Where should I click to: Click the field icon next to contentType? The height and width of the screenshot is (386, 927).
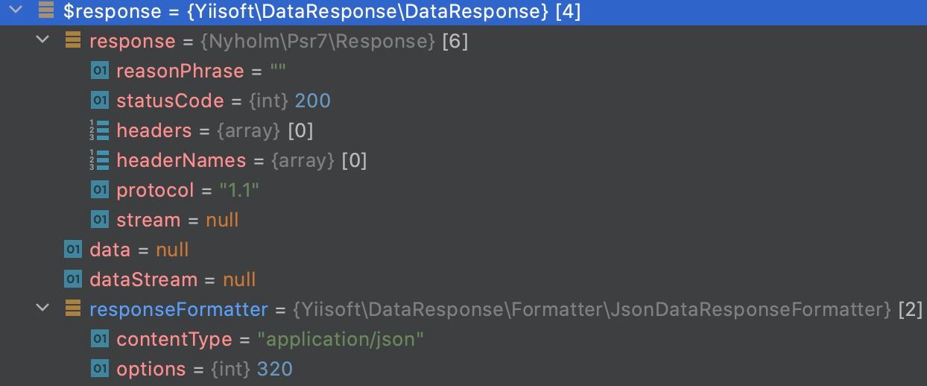click(x=100, y=339)
